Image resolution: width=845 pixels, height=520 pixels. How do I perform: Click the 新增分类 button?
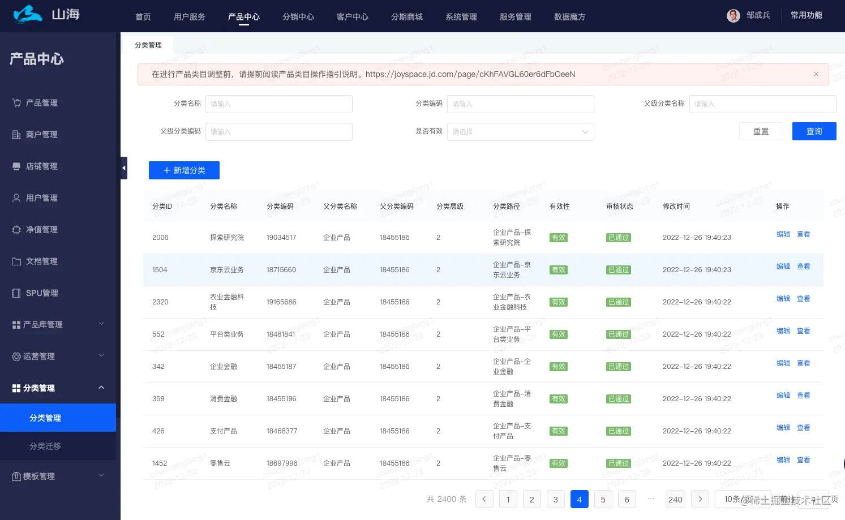pyautogui.click(x=184, y=170)
